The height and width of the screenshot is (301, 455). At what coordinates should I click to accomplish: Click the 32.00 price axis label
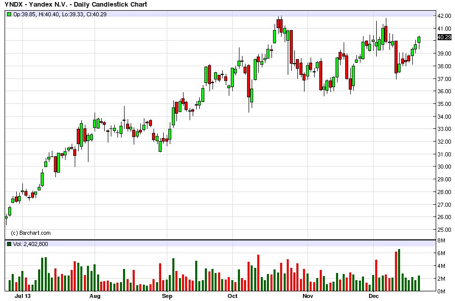444,142
